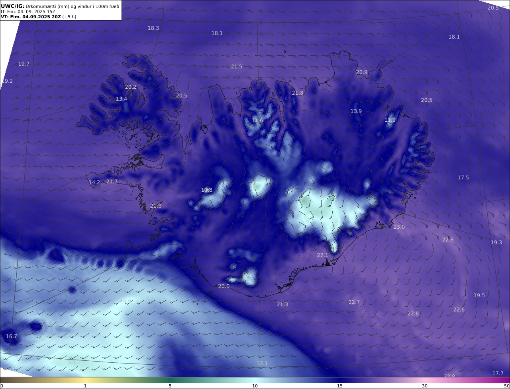Click the 21.7 value label
This screenshot has width=510, height=389.
(x=112, y=182)
